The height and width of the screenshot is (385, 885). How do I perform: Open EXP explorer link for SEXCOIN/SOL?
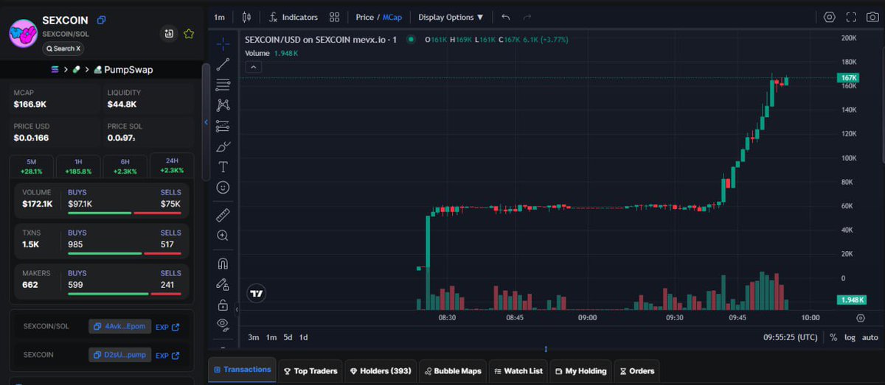pyautogui.click(x=167, y=327)
